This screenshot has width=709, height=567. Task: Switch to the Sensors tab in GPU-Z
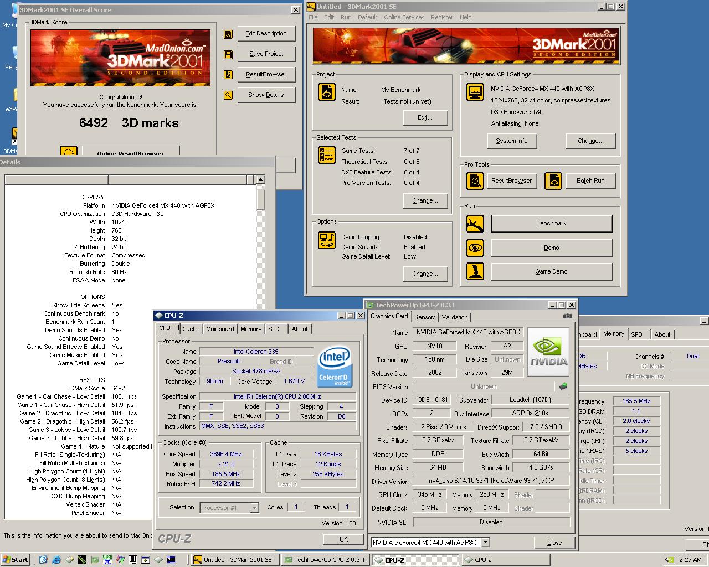(425, 317)
